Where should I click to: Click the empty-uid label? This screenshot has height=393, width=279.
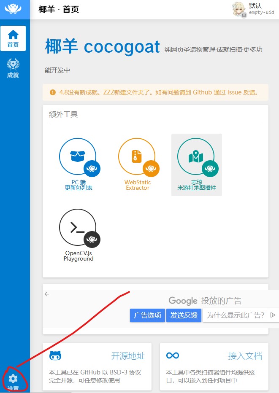click(x=261, y=12)
